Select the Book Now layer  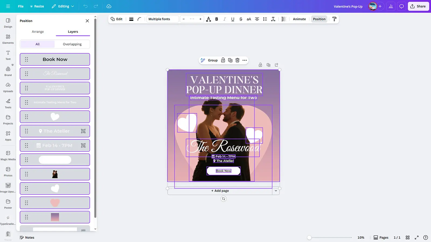(x=55, y=59)
